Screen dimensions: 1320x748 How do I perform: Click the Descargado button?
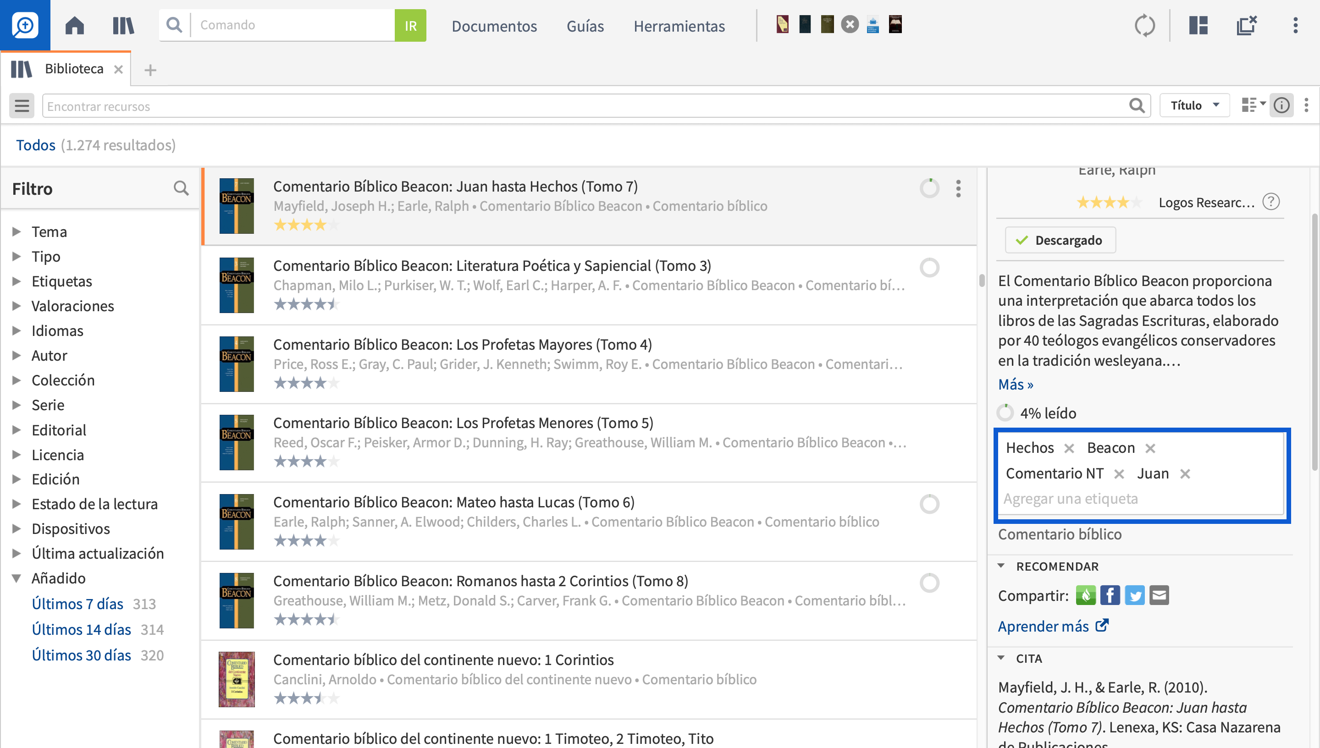1060,240
